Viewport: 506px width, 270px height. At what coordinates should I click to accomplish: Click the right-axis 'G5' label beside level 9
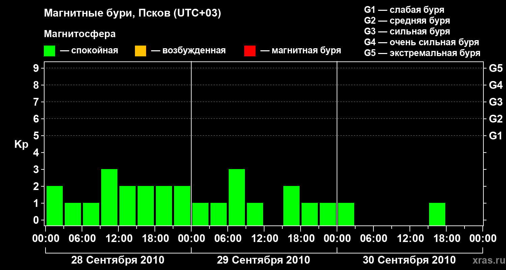[496, 68]
